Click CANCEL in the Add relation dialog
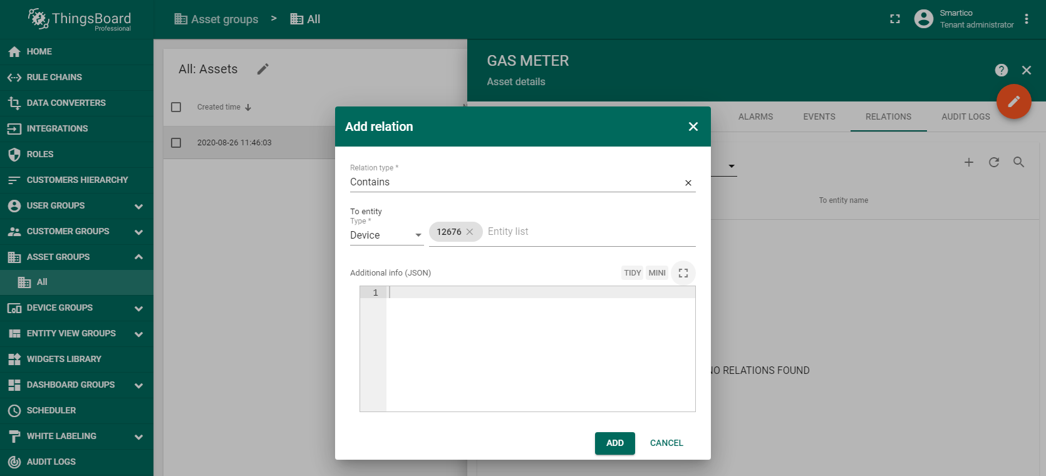 [x=666, y=443]
